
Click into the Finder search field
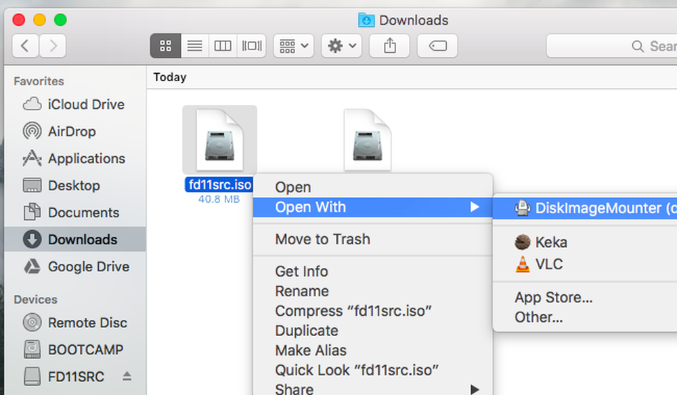tap(612, 46)
